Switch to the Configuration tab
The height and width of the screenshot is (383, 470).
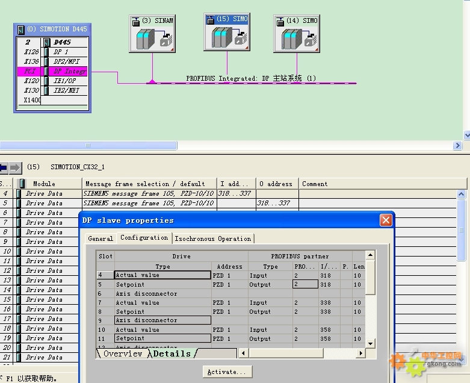(144, 237)
